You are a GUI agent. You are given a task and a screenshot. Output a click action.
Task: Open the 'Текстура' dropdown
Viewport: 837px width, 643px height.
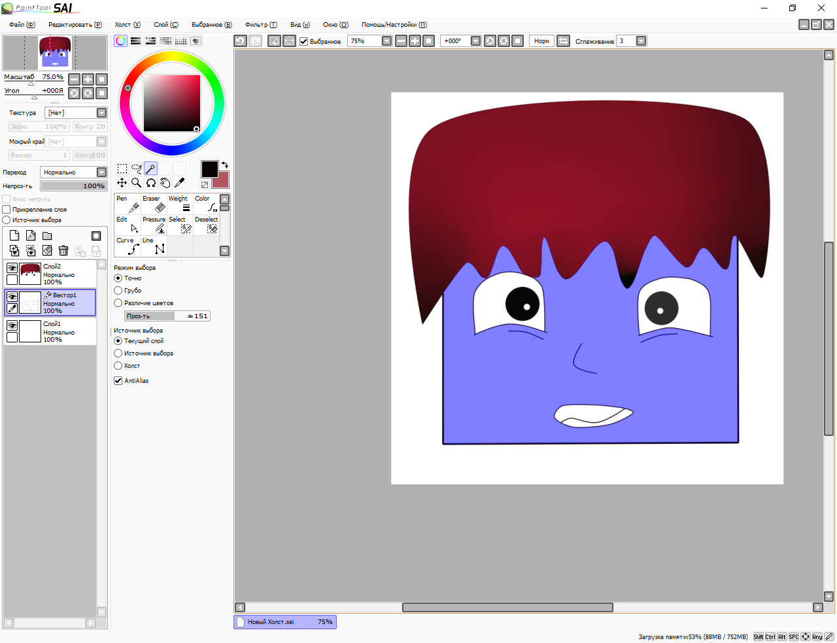coord(101,113)
